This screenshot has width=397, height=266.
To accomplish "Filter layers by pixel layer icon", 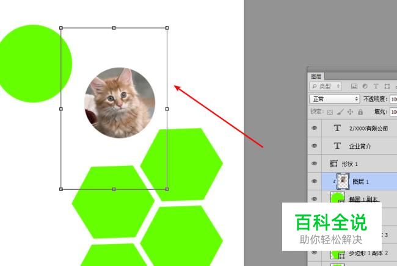I will [354, 86].
